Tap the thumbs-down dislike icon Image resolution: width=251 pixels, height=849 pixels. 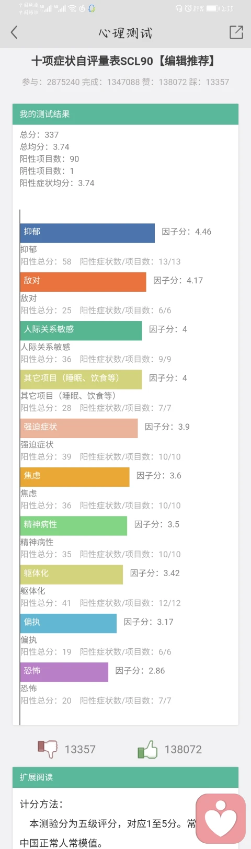point(48,749)
